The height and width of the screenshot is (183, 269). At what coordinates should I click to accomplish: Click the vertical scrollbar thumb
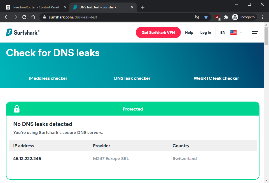(266, 36)
